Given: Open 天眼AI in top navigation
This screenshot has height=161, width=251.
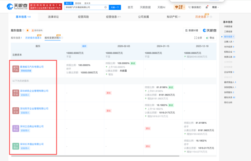Looking at the screenshot, I should coord(161,7).
